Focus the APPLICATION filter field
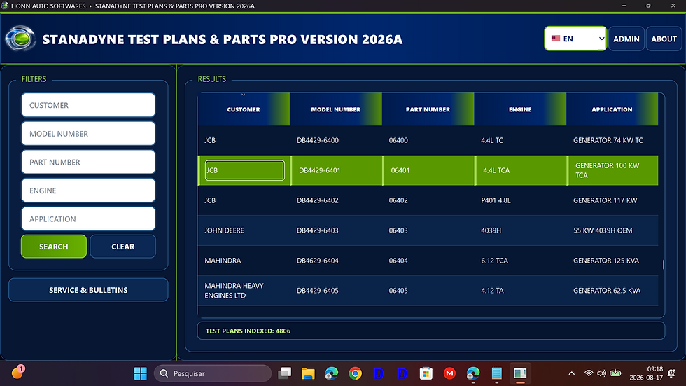This screenshot has width=686, height=386. 88,219
